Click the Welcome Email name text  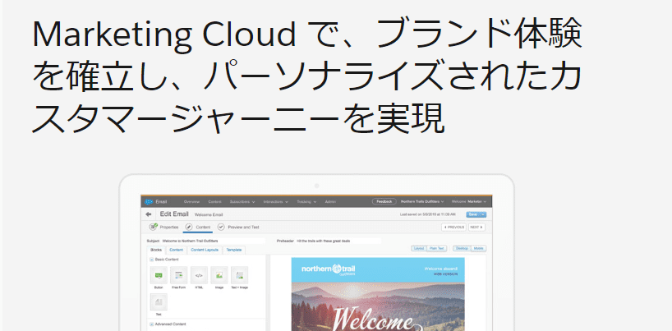(209, 215)
